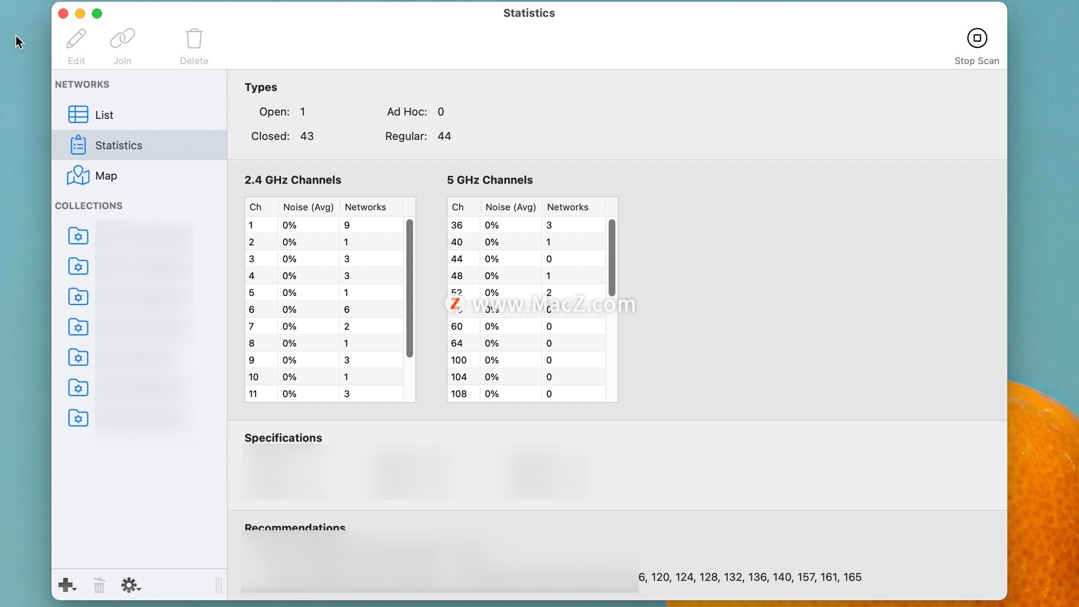Open the sixth smart collection folder

(78, 388)
